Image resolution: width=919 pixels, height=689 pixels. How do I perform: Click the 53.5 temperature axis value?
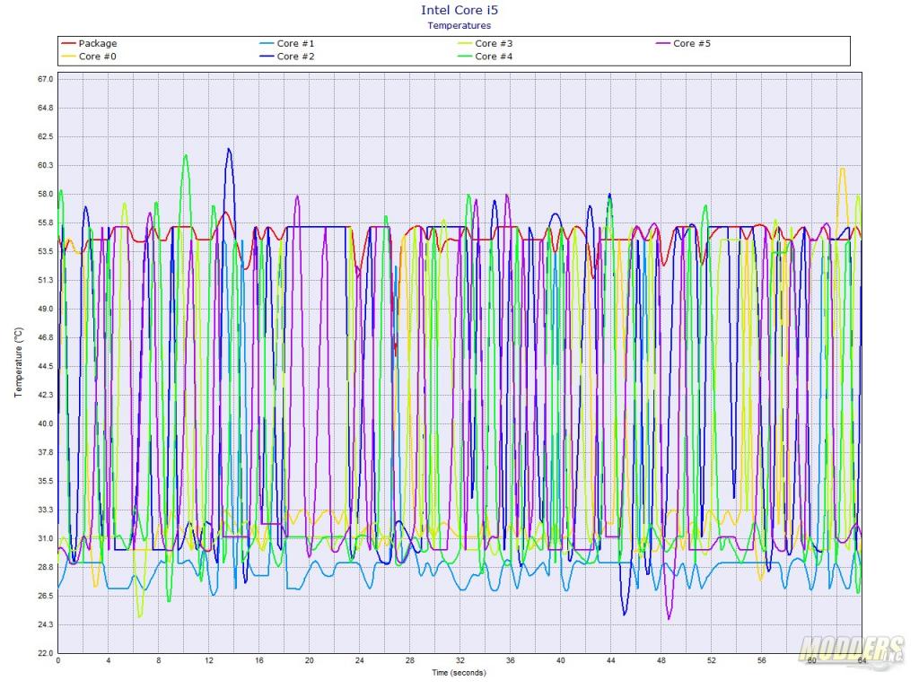coord(45,251)
